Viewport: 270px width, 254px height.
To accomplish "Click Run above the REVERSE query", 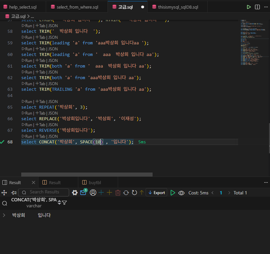I will click(x=27, y=125).
